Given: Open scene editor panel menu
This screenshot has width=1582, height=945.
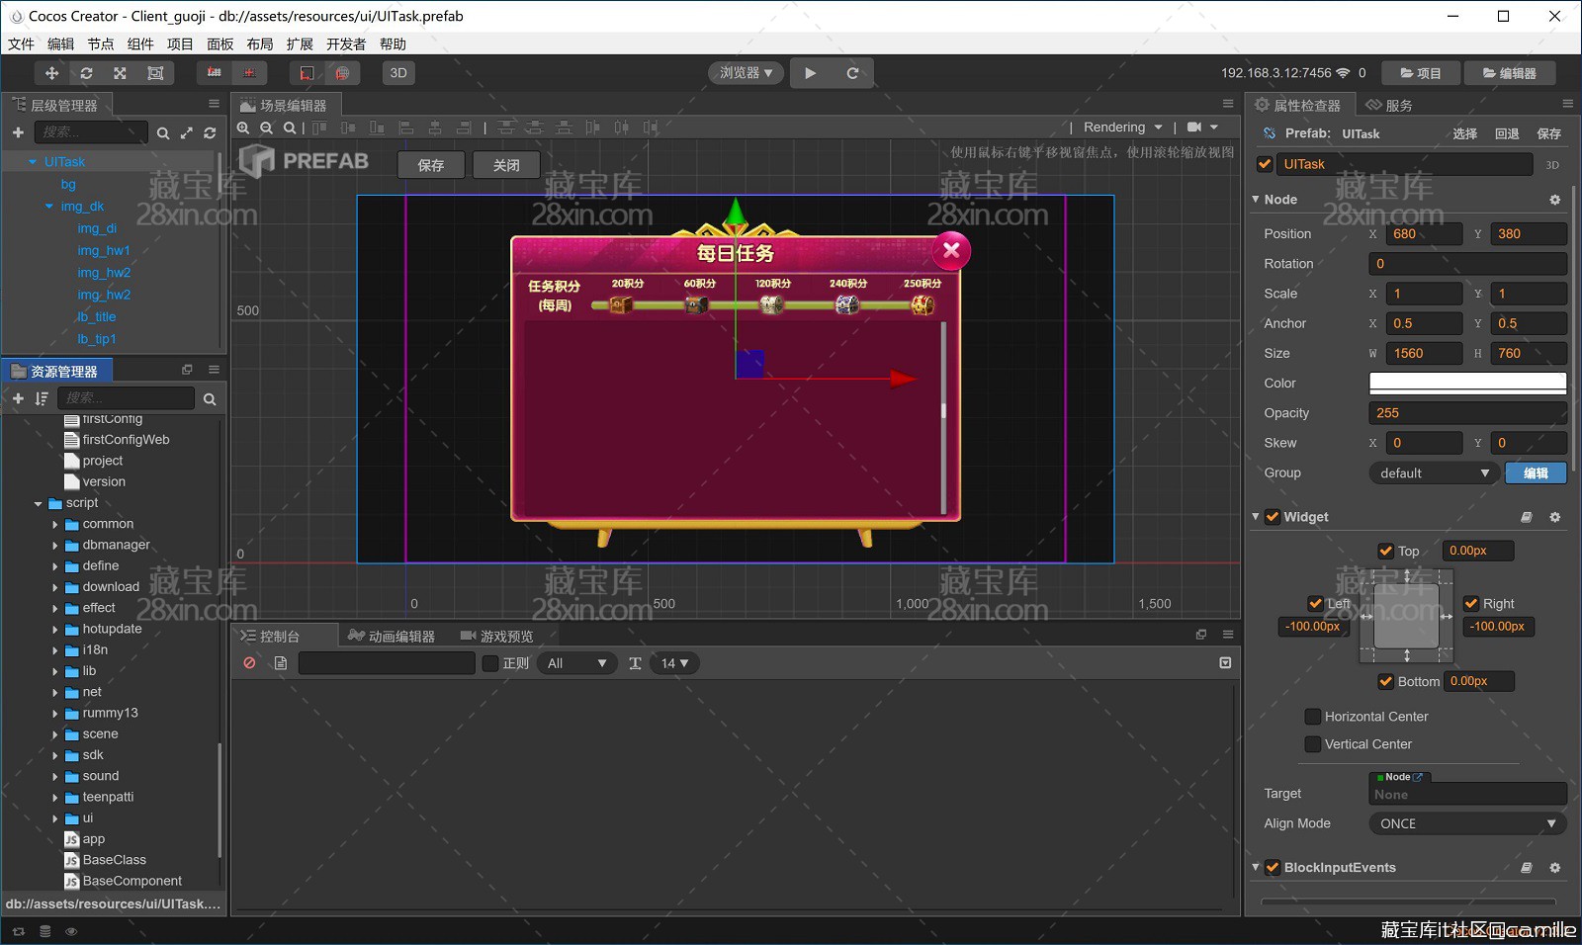Looking at the screenshot, I should coord(1228,104).
